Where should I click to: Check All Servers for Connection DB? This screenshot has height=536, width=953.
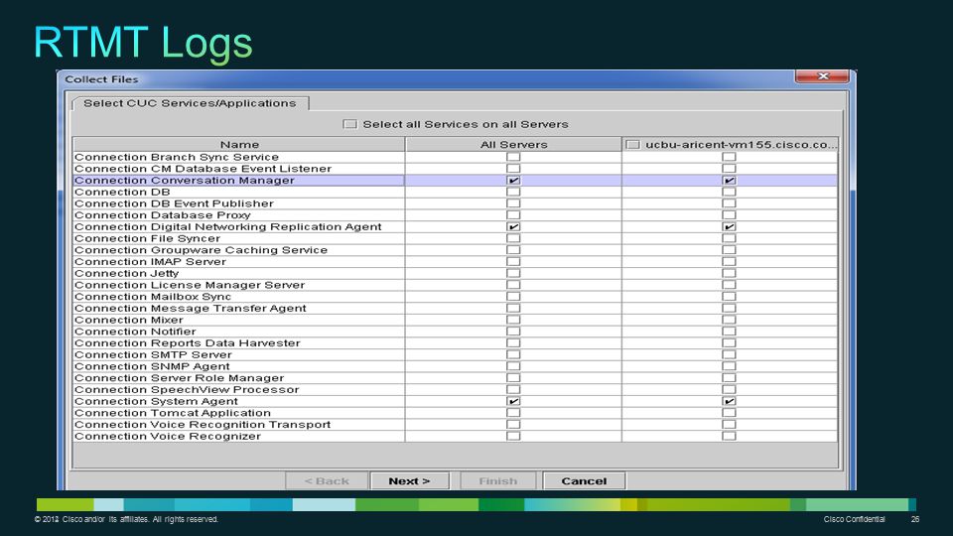click(513, 192)
